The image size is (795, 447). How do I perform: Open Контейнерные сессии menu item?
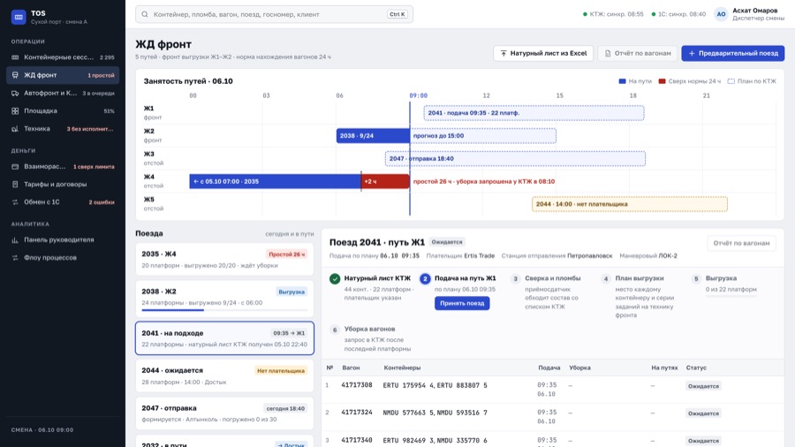(63, 57)
